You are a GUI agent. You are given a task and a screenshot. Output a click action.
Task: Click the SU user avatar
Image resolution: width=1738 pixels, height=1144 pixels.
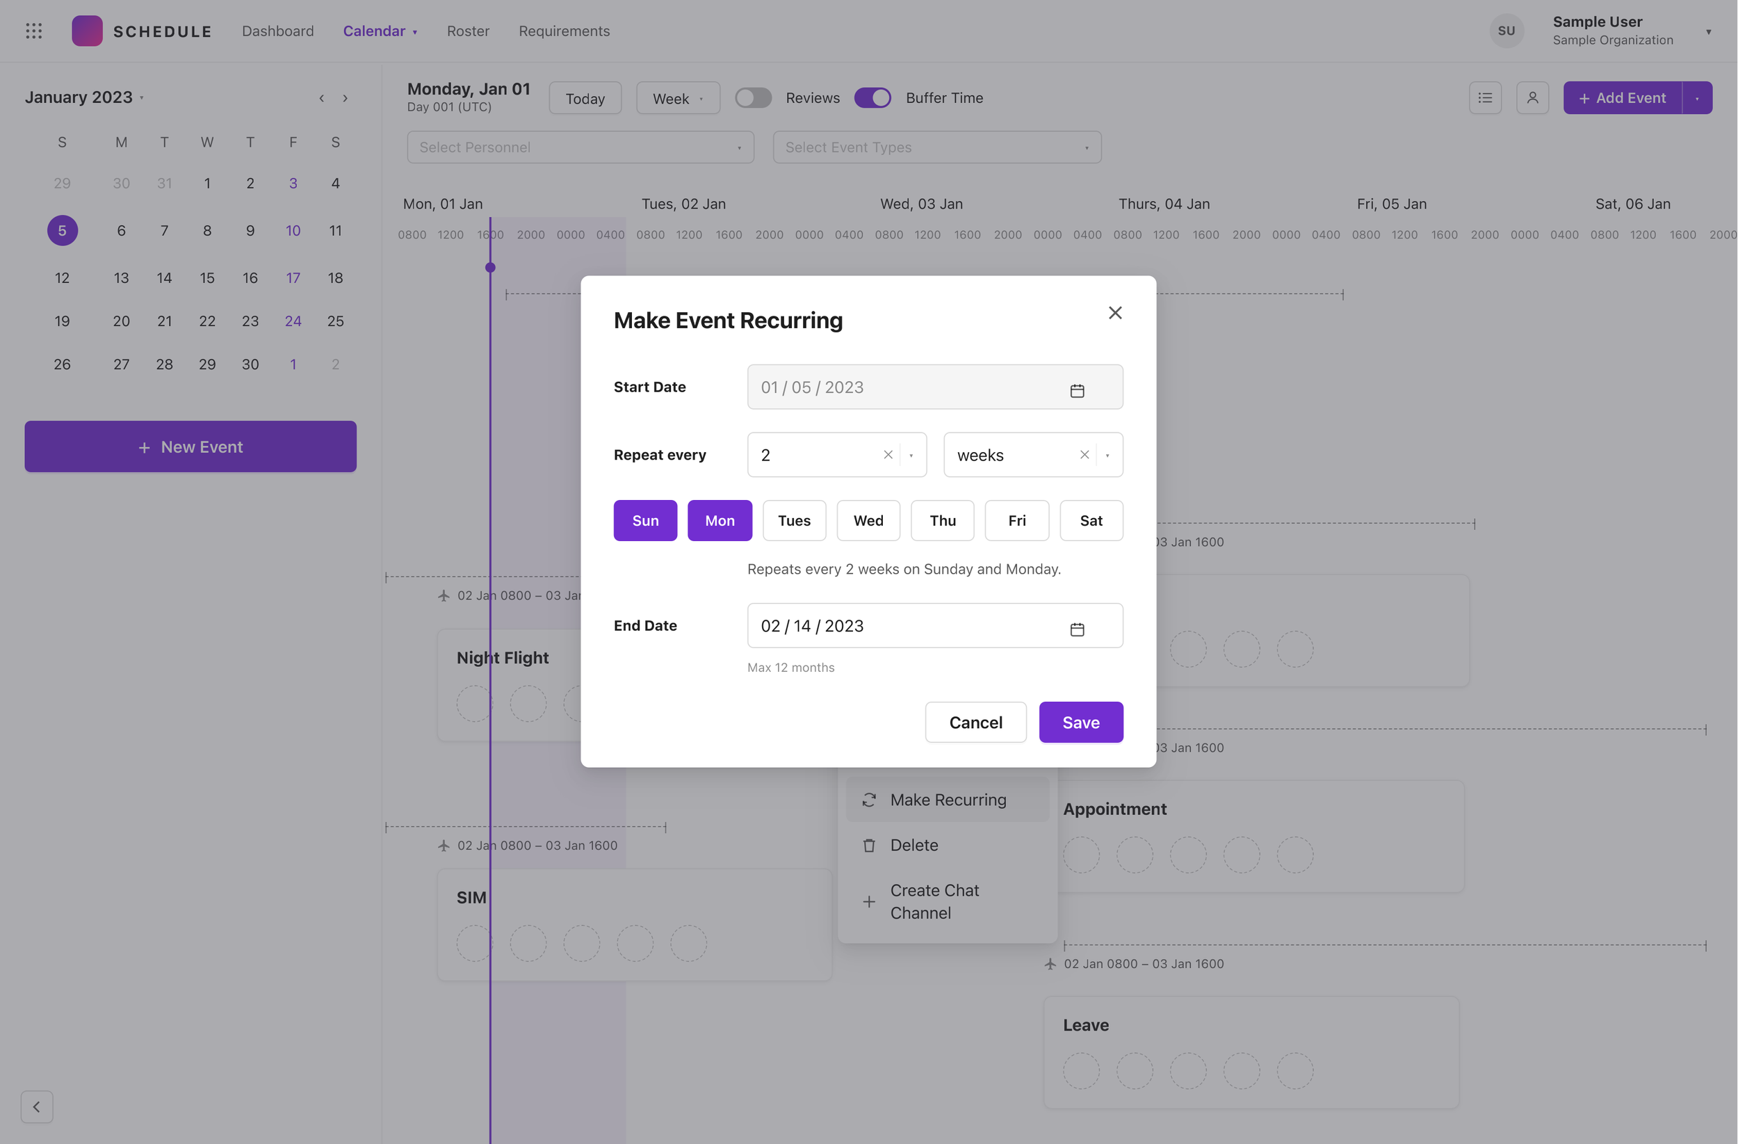[x=1506, y=31]
